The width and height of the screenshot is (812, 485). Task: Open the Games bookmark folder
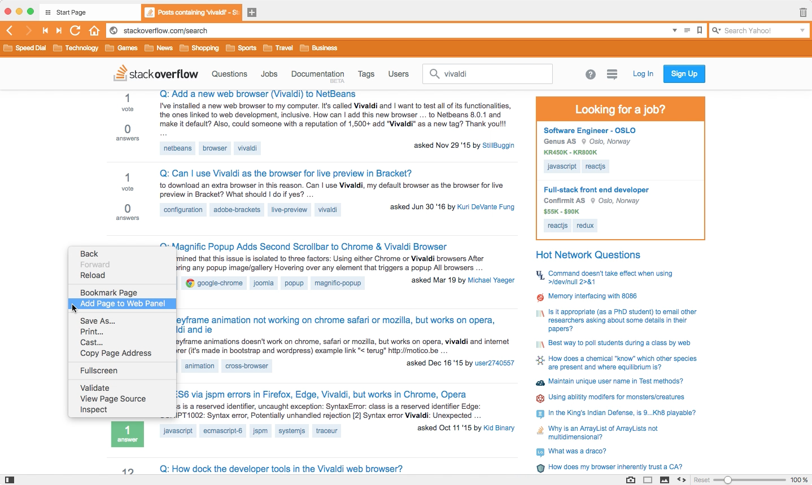[121, 48]
